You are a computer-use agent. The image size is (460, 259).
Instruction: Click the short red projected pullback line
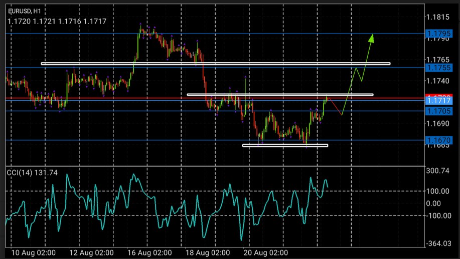click(x=335, y=106)
